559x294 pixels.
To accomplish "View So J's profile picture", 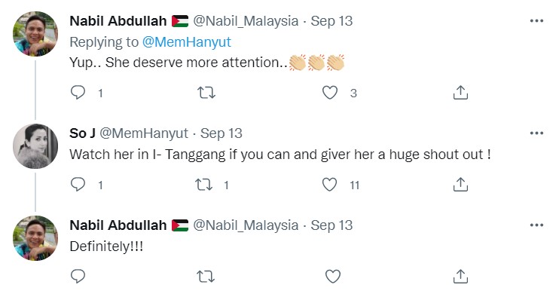I will [35, 146].
